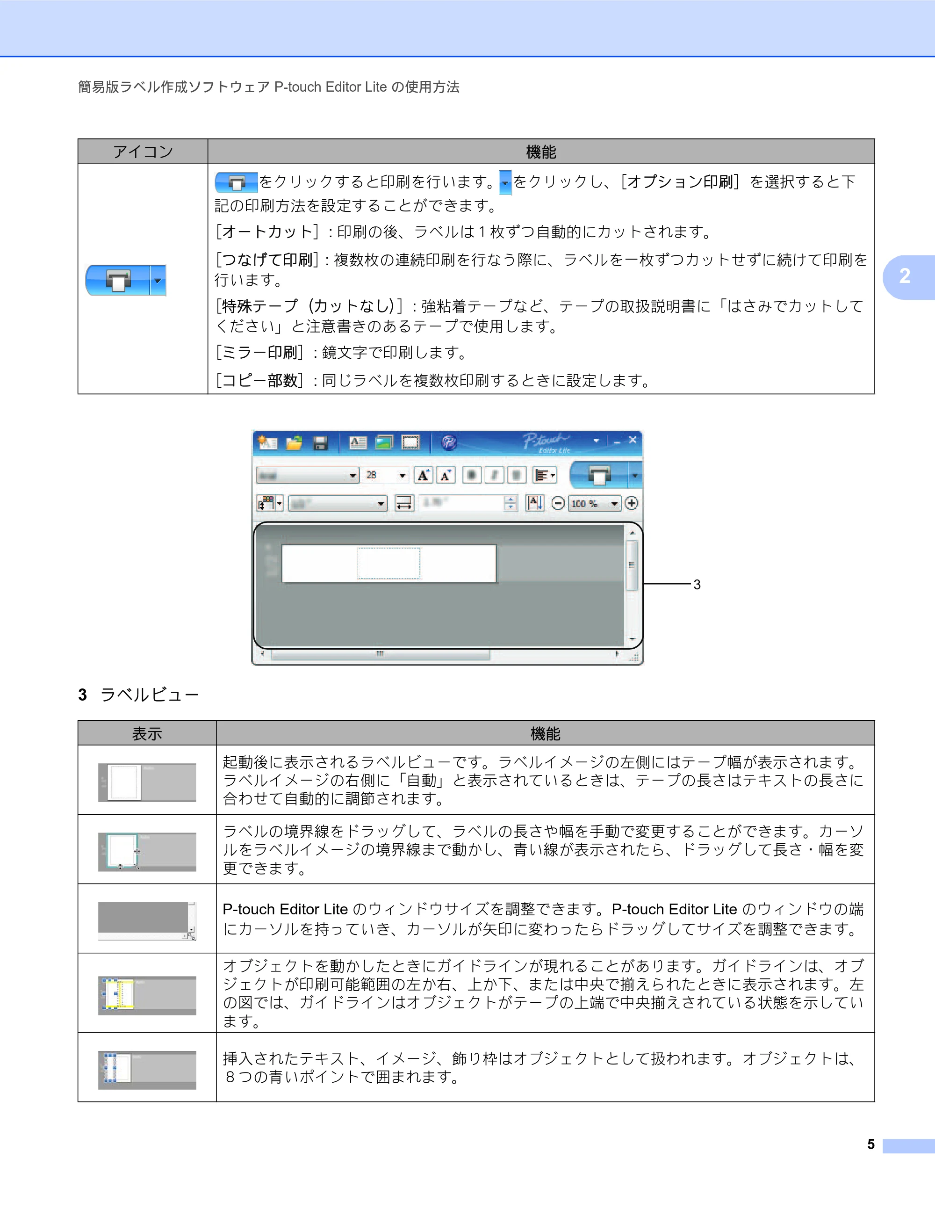Open the print options arrow next to print
The width and height of the screenshot is (935, 1209).
(x=635, y=476)
